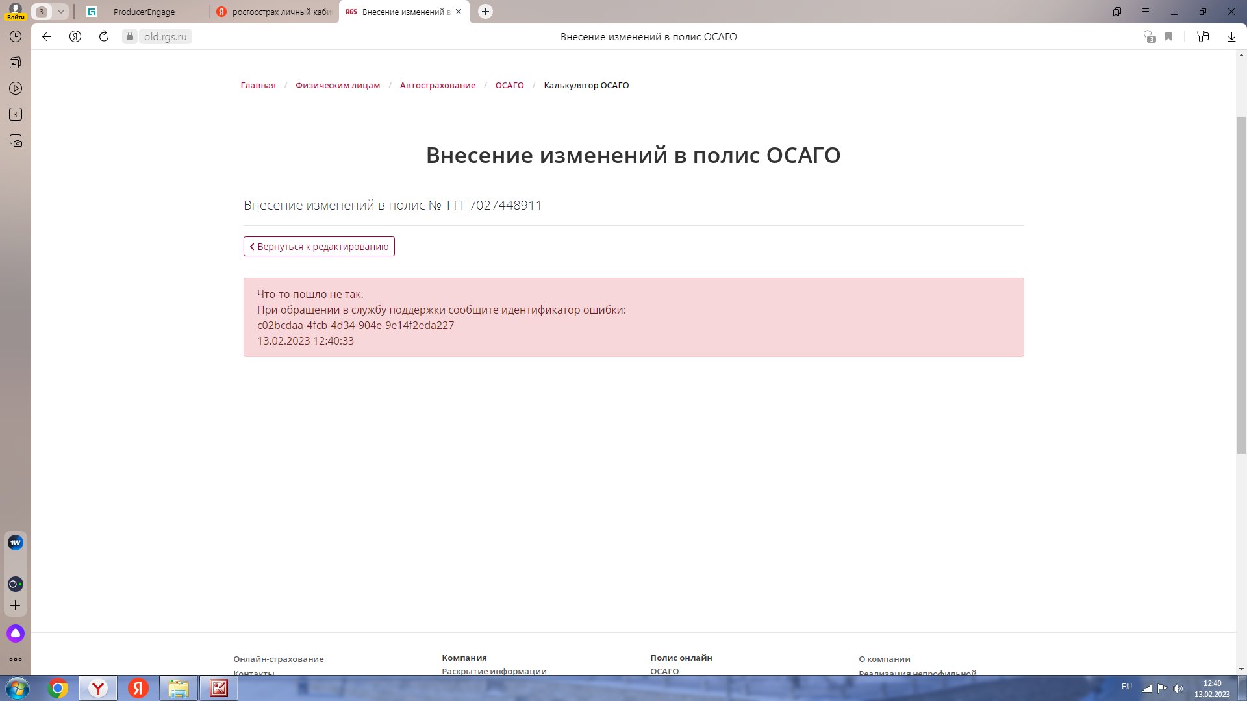Screen dimensions: 1247x701
Task: Click the old.rgs.ru address field
Action: tap(165, 36)
